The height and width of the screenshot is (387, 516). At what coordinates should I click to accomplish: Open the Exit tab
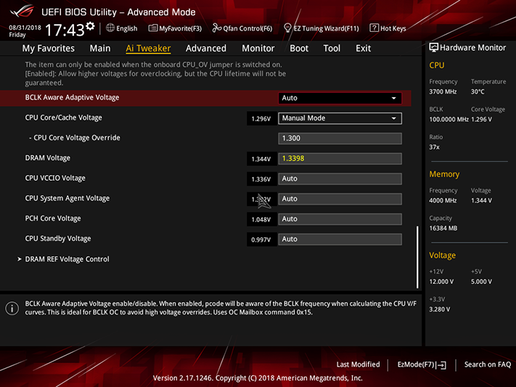(363, 49)
